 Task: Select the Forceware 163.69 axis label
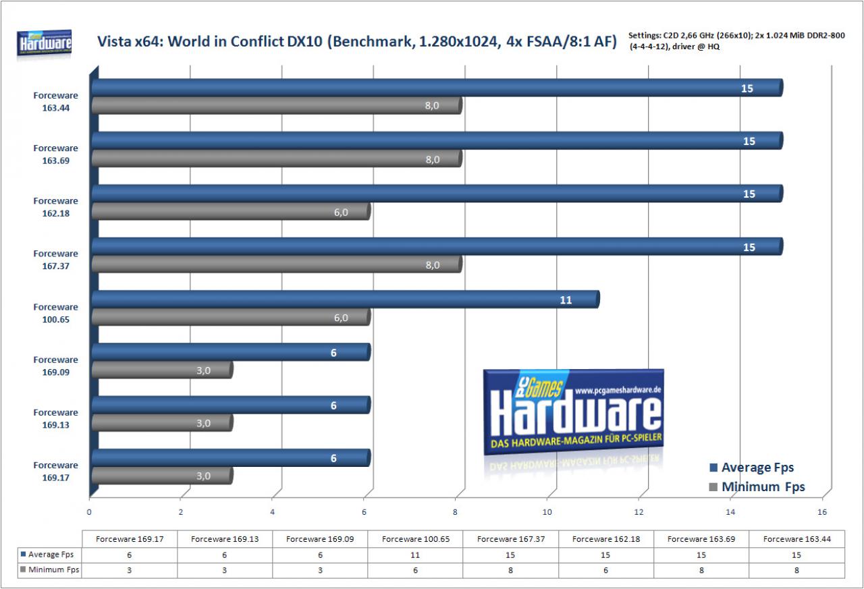(x=56, y=154)
